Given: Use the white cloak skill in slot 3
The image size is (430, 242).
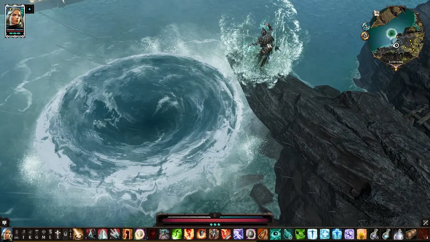Looking at the screenshot, I should tap(103, 234).
